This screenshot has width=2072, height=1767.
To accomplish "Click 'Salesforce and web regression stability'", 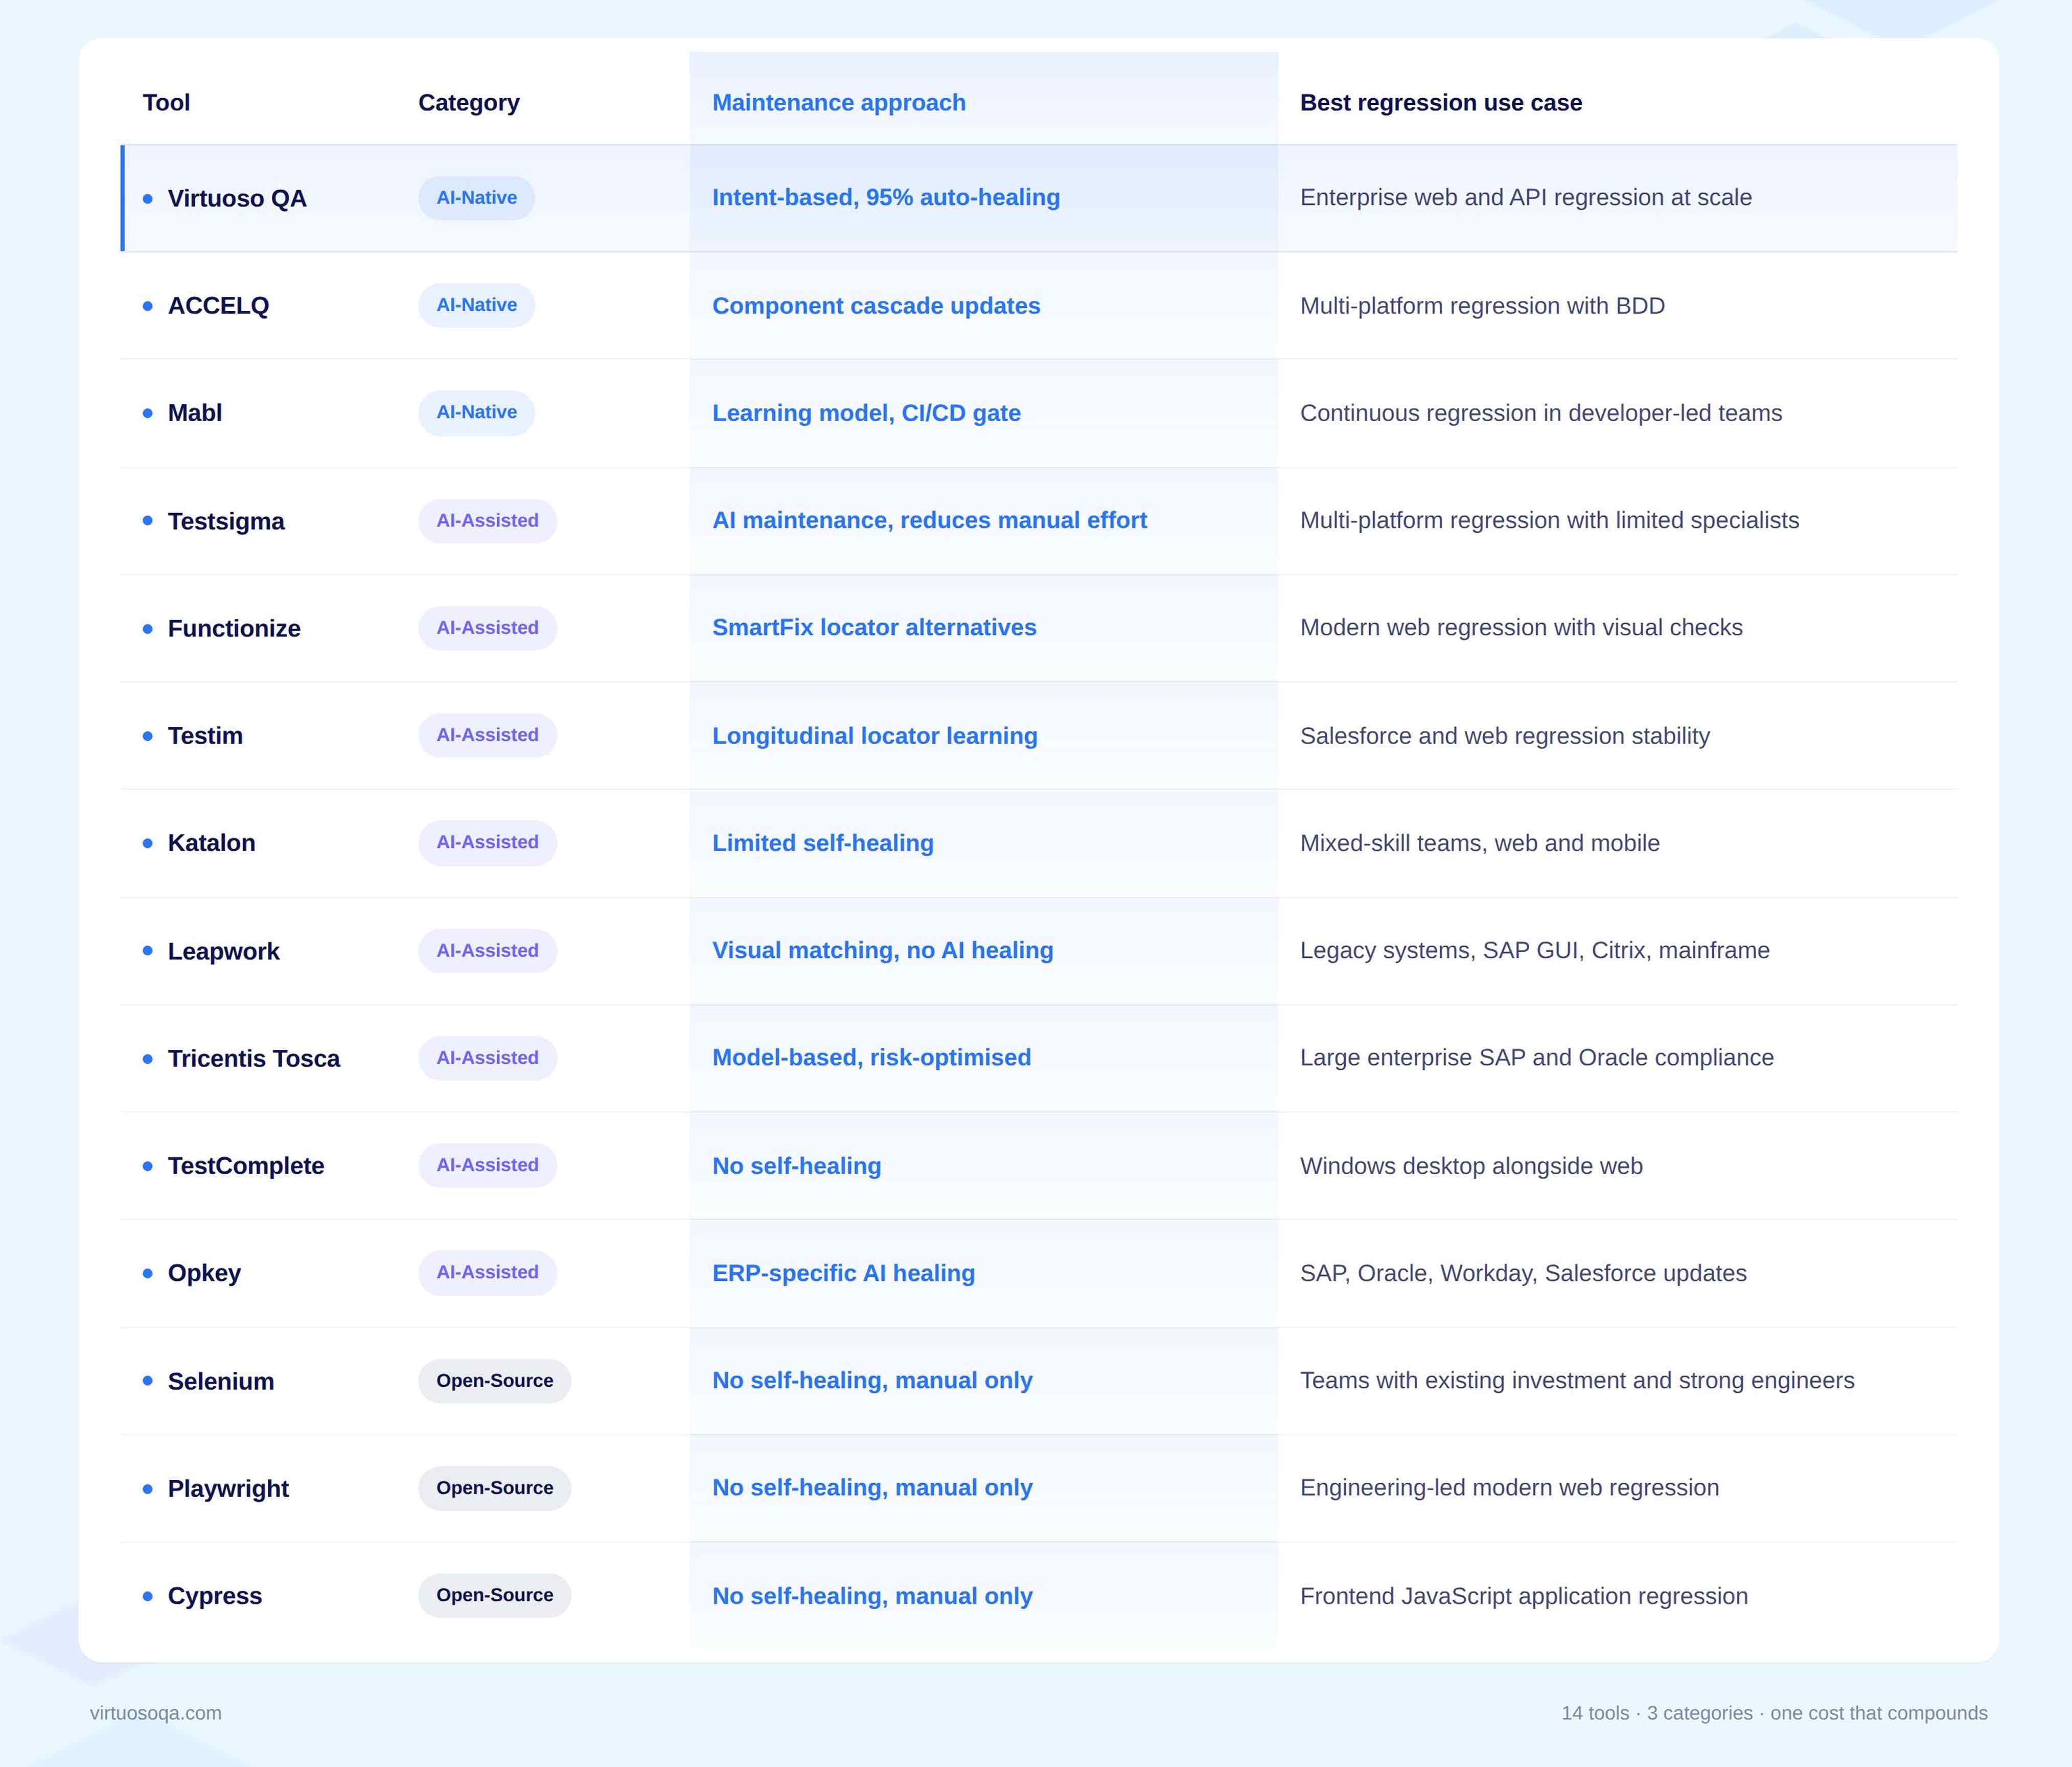I will click(1505, 736).
